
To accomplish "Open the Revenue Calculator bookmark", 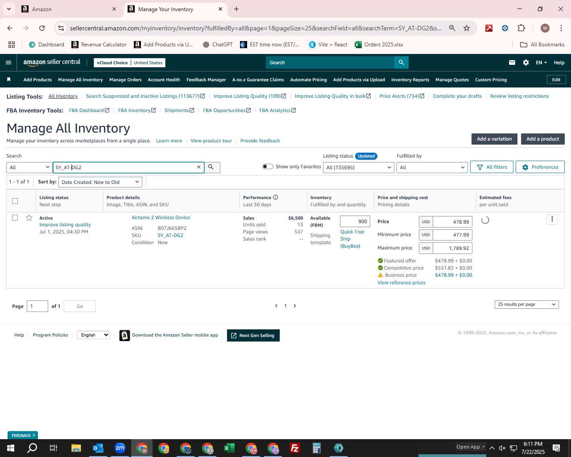I will (x=99, y=45).
